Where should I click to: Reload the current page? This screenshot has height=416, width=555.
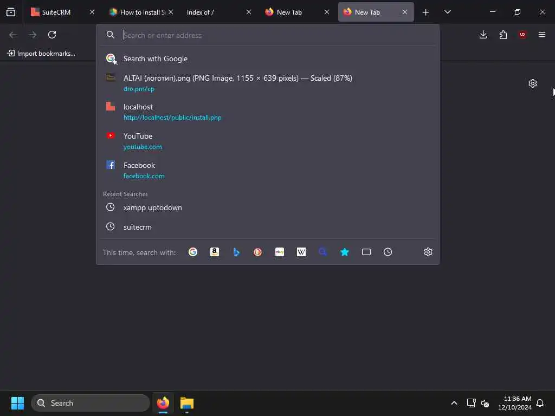pyautogui.click(x=52, y=35)
